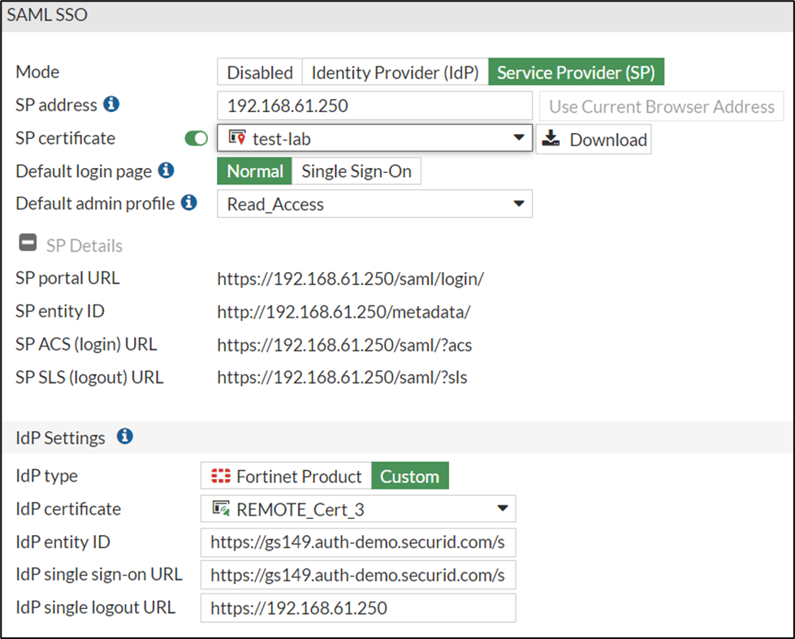This screenshot has width=795, height=639.
Task: Click the info icon next to IdP Settings
Action: (124, 437)
